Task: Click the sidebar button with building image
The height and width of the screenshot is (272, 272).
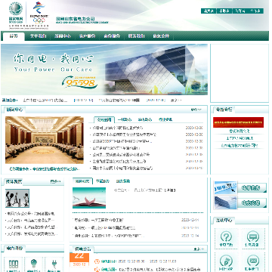Action: pos(240,202)
